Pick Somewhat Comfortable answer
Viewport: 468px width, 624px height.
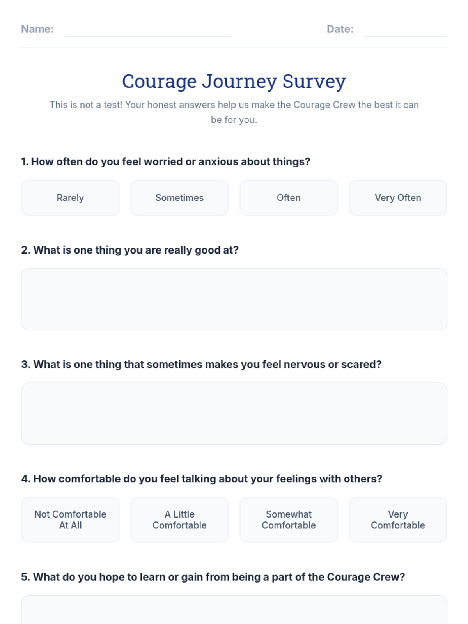click(x=289, y=519)
